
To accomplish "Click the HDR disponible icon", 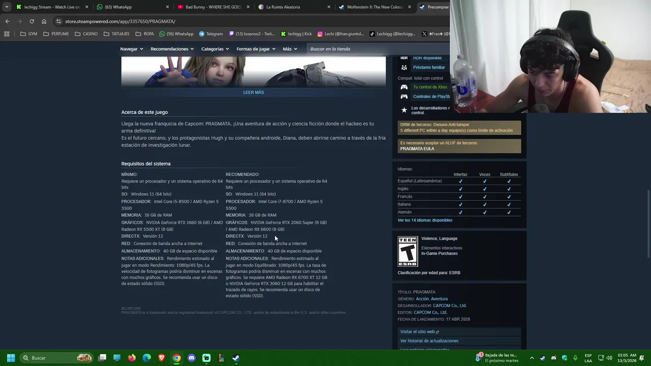I will 404,58.
